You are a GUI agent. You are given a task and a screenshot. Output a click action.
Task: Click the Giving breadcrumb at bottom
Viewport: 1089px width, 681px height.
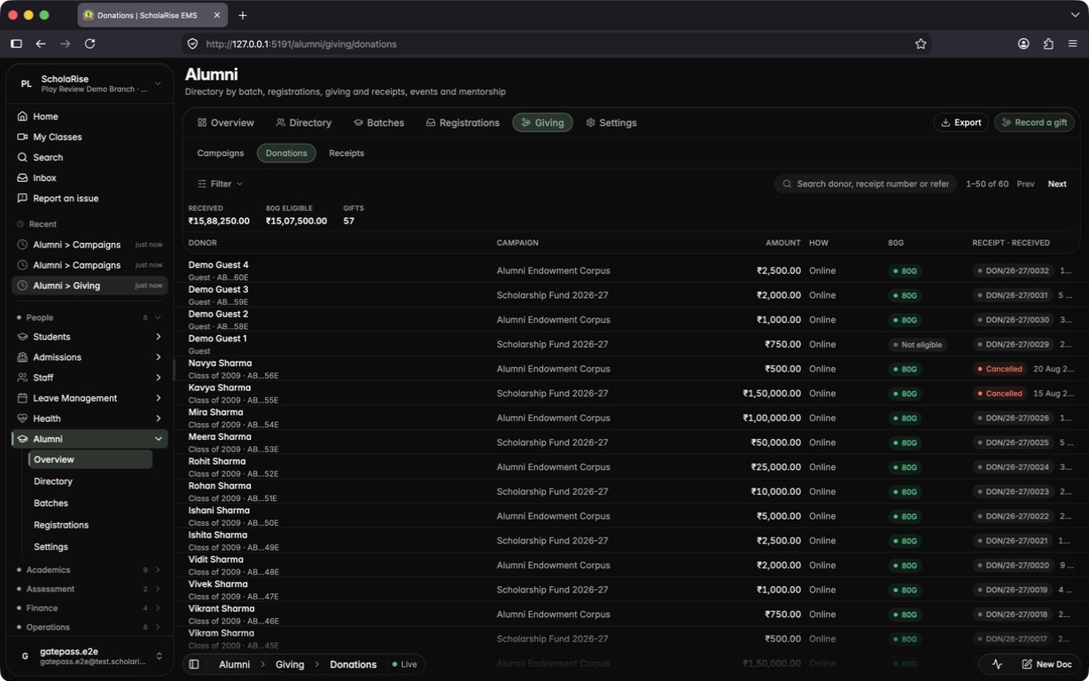click(290, 664)
